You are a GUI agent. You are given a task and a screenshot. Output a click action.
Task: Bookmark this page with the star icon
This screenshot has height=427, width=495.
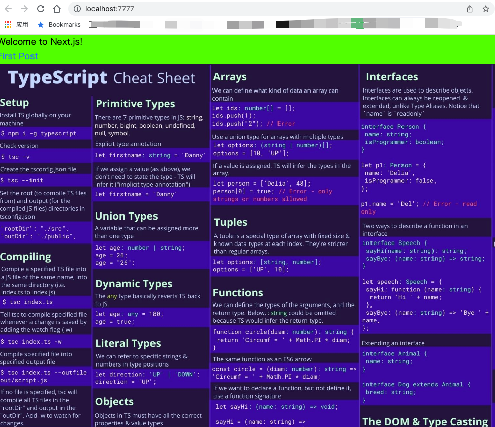pos(486,9)
